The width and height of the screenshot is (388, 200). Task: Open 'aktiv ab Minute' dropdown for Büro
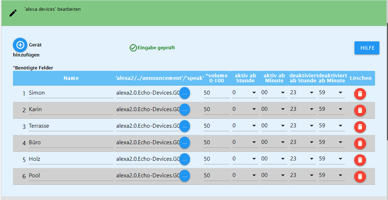(274, 142)
